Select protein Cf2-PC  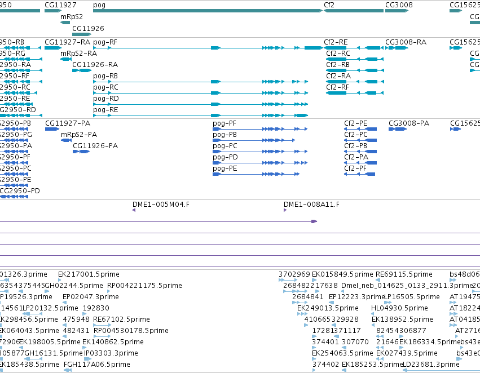(x=360, y=140)
